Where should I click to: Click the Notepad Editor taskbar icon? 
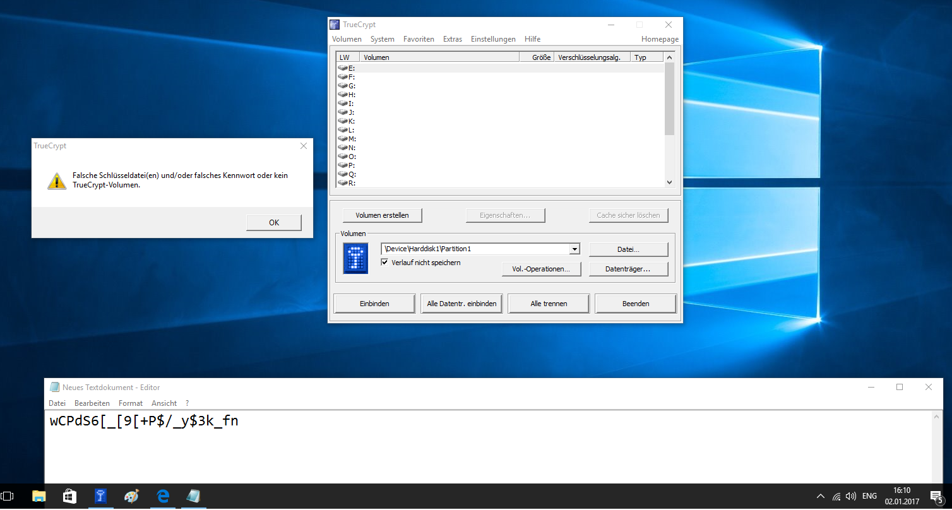193,497
